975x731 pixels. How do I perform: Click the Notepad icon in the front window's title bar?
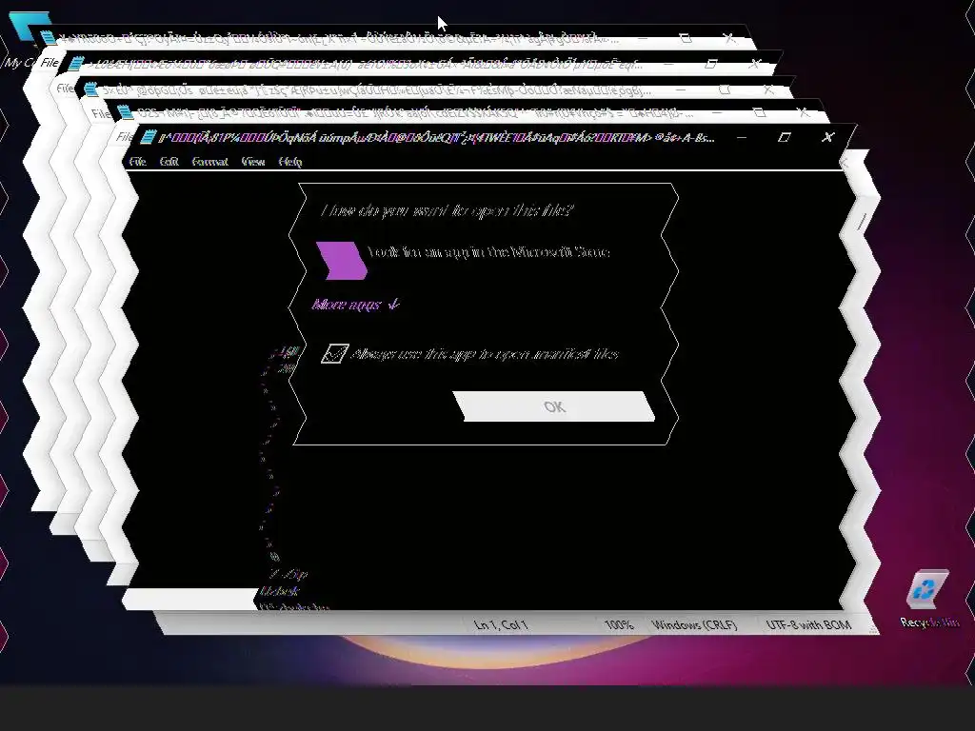tap(148, 137)
